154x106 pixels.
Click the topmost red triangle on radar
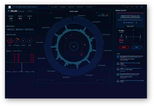[x=71, y=35]
